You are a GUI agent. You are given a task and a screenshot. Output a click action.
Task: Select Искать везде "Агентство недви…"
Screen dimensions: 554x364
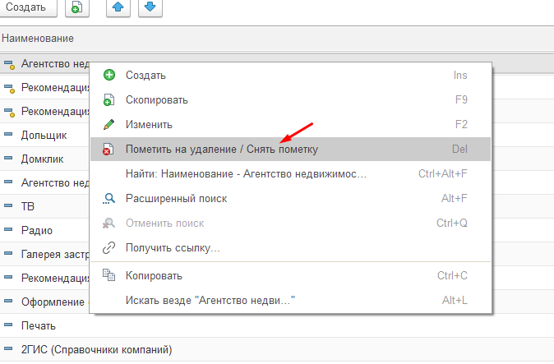[290, 301]
